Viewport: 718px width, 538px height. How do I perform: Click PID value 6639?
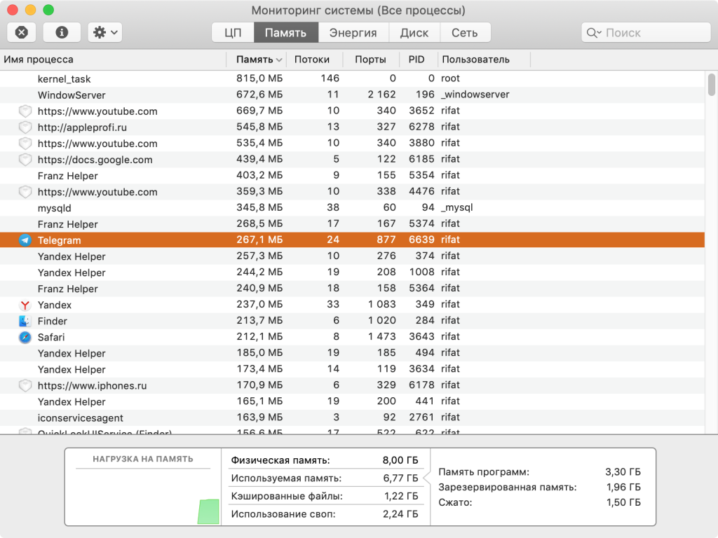[x=421, y=240]
